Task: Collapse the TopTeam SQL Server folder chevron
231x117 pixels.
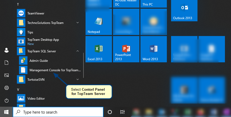Action: (x=78, y=51)
